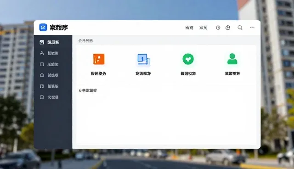Click the blue app logo in header

[x=43, y=28]
